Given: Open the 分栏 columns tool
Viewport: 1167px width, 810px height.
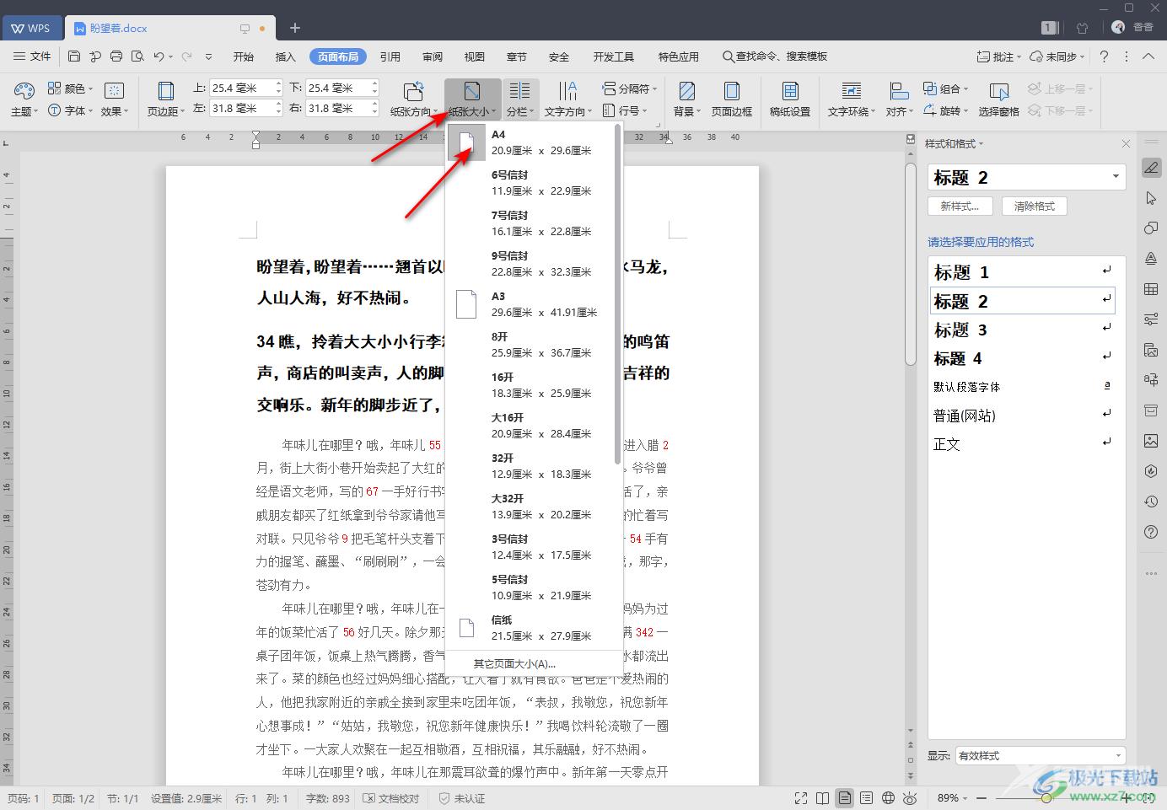Looking at the screenshot, I should (520, 99).
